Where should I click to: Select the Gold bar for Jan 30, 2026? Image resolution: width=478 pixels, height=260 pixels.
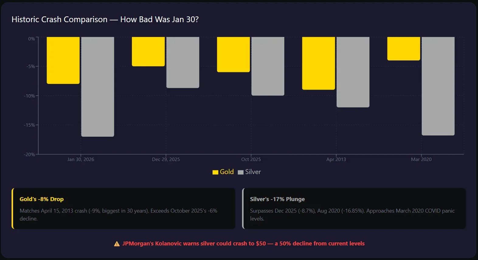tap(63, 60)
